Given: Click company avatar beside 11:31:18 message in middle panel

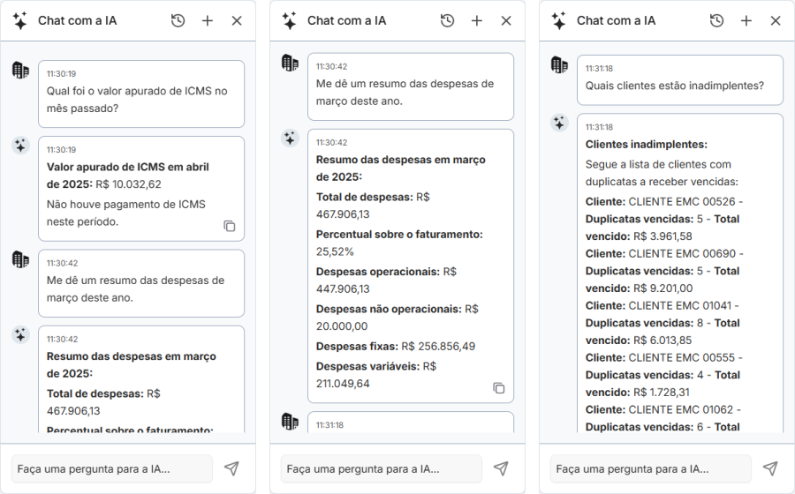Looking at the screenshot, I should pos(290,421).
